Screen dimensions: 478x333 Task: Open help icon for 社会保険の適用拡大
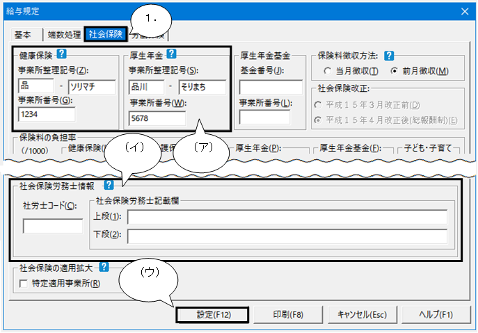[x=104, y=267]
